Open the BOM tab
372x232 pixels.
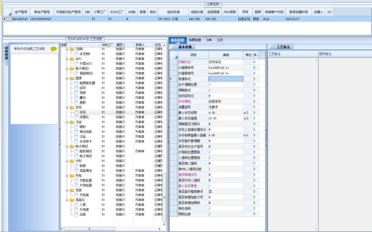tap(209, 40)
